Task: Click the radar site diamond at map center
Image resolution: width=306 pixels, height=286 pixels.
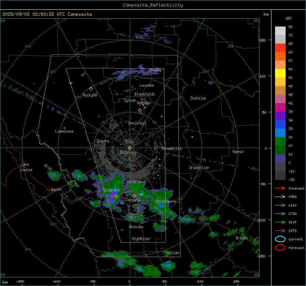Action: pos(130,148)
